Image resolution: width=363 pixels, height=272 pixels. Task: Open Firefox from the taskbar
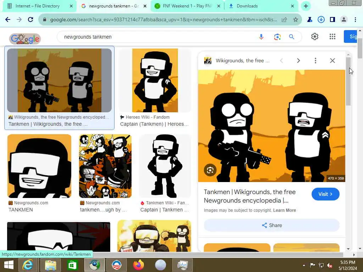tap(139, 265)
